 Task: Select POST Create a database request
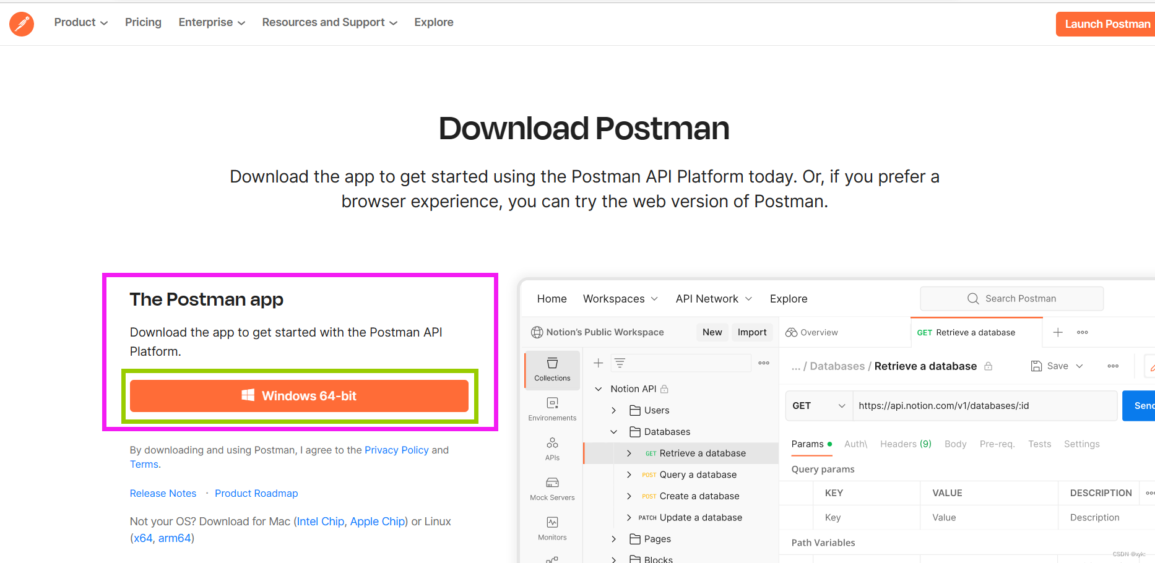coord(690,496)
